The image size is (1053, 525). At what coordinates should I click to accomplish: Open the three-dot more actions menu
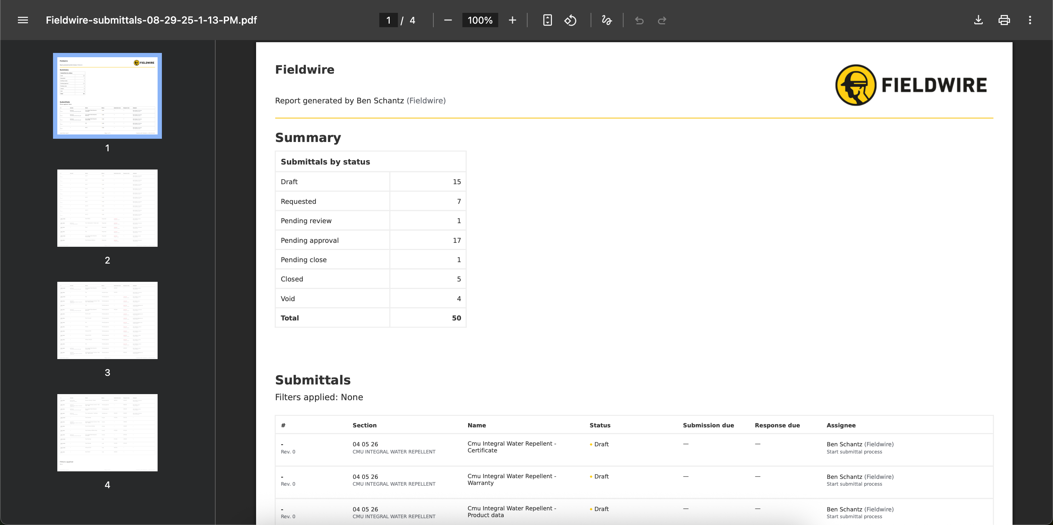coord(1030,20)
